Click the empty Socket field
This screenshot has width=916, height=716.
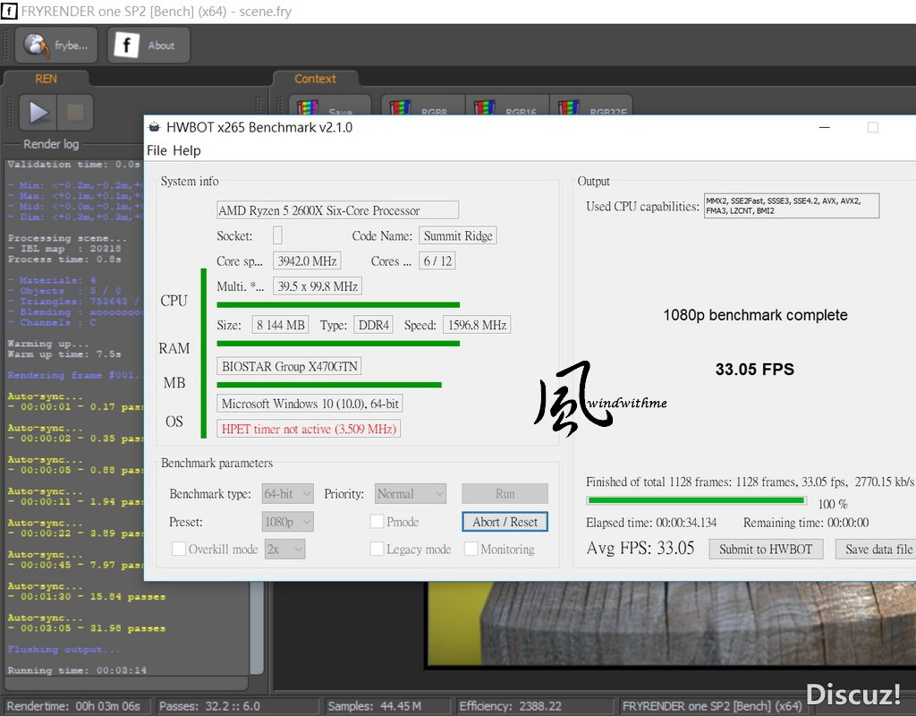[277, 235]
